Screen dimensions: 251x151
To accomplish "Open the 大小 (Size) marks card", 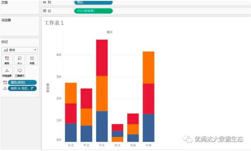I will (20, 59).
